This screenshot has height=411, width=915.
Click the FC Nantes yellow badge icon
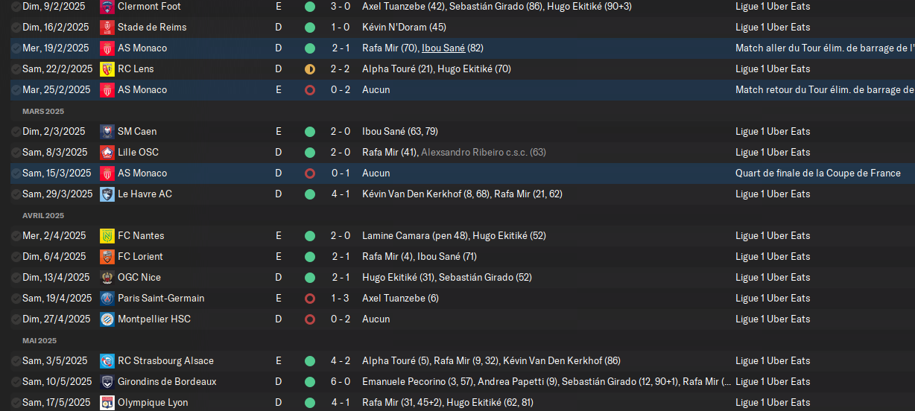pyautogui.click(x=107, y=236)
